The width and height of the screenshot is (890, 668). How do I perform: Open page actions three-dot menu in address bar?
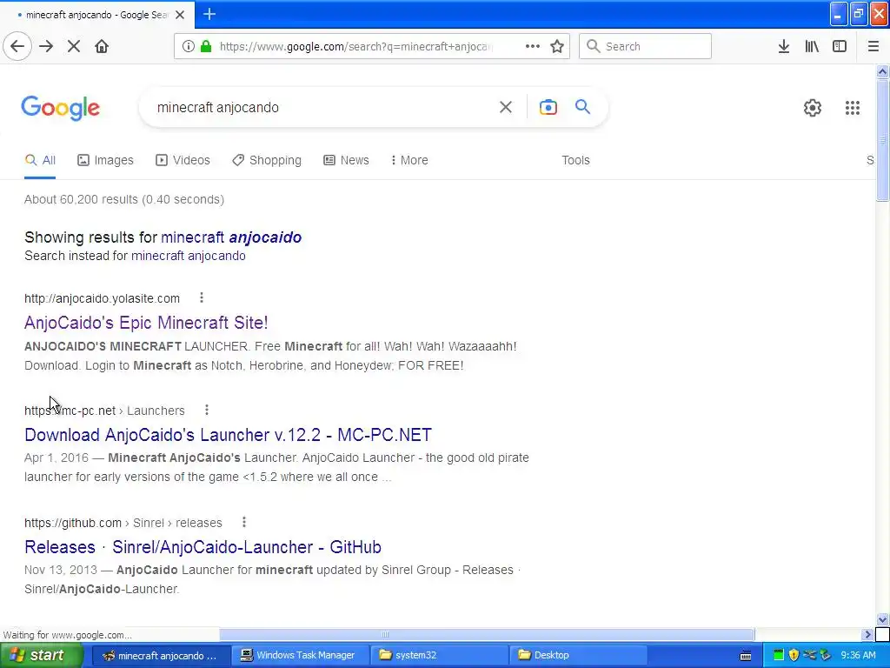[x=533, y=46]
